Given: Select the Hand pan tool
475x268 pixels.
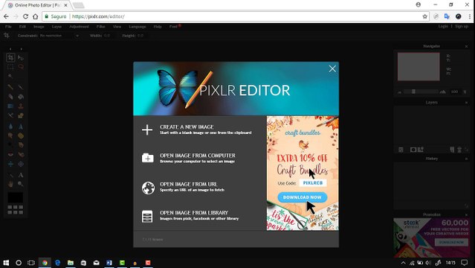Looking at the screenshot, I should click(x=10, y=184).
